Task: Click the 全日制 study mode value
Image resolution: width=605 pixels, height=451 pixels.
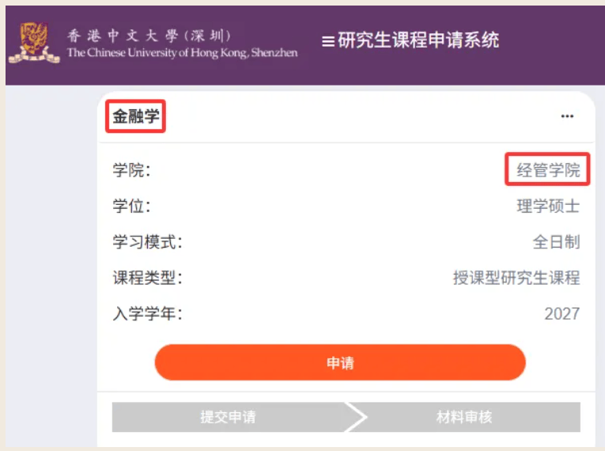Action: click(x=557, y=242)
